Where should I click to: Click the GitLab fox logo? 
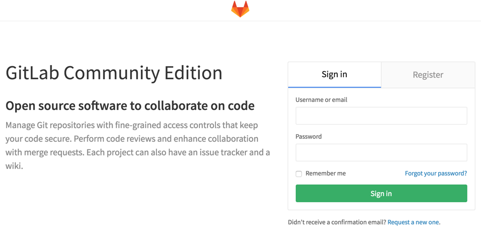(x=240, y=9)
